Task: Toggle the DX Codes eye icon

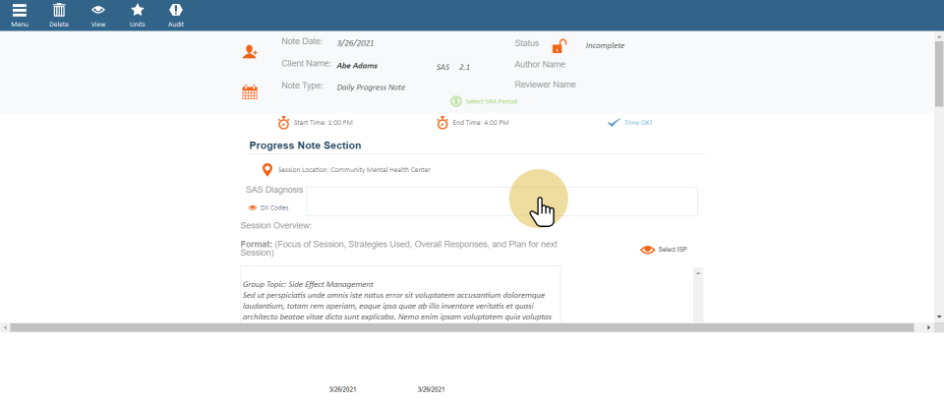Action: (x=253, y=208)
